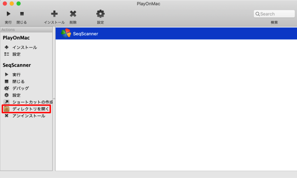Open 設定 under the PlayOnMac section

click(17, 54)
